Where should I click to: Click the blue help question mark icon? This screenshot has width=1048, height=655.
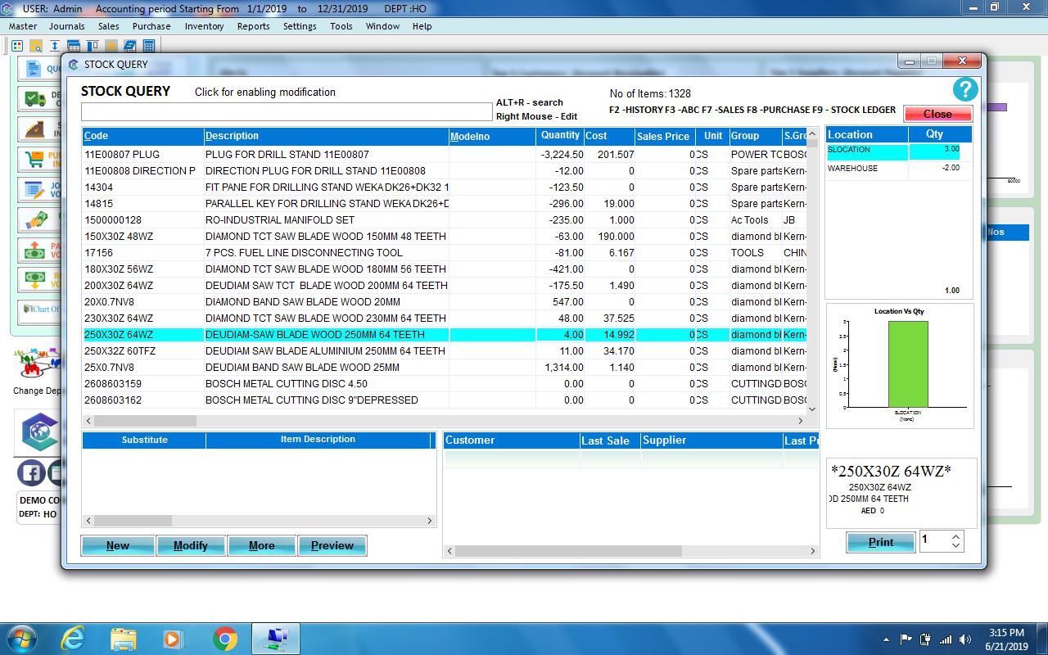click(x=964, y=90)
